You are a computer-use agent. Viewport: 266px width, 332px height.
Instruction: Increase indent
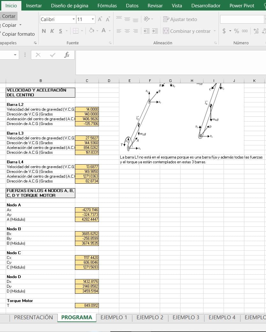tap(155, 31)
